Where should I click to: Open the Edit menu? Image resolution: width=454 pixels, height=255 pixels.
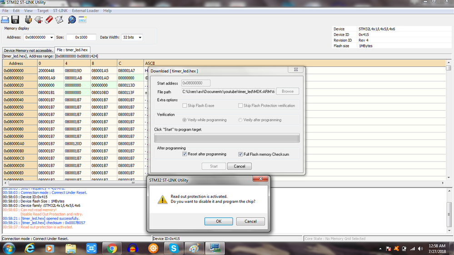[16, 11]
